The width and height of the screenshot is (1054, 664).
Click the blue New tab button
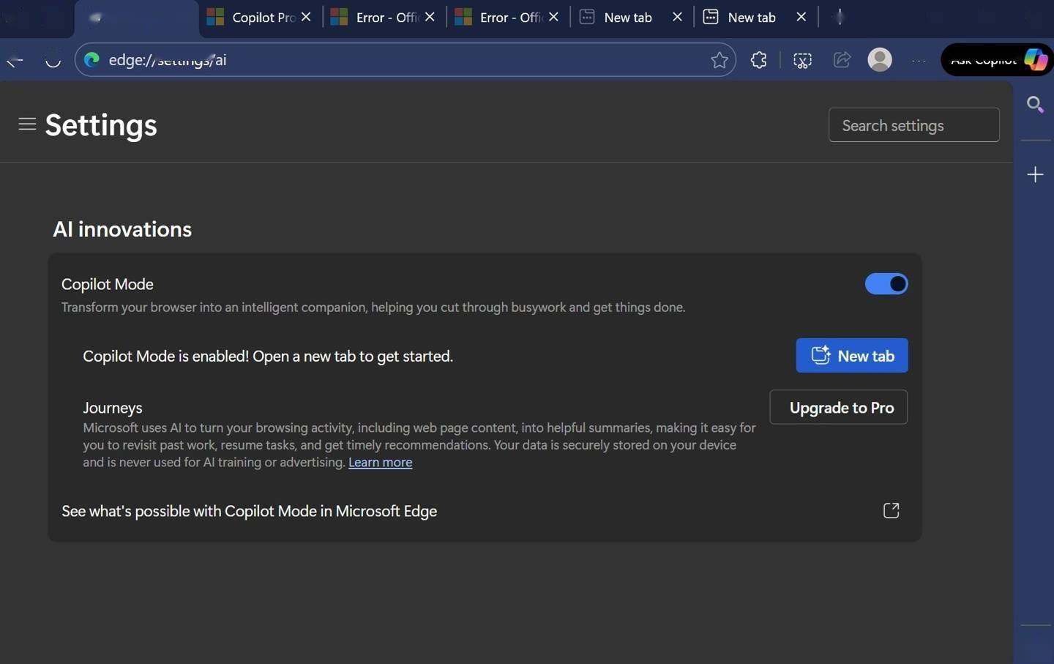(852, 355)
